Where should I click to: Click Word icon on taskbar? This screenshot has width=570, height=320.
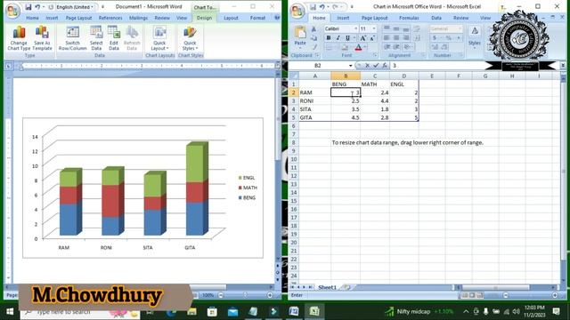(294, 311)
